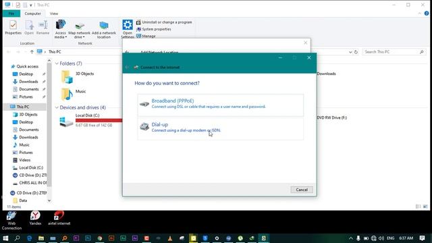Open the Windows Start menu

5,238
